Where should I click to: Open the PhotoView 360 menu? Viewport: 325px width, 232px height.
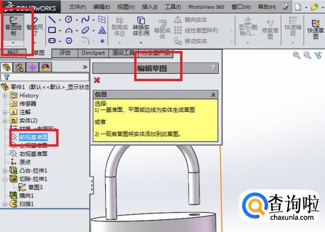[x=206, y=7]
